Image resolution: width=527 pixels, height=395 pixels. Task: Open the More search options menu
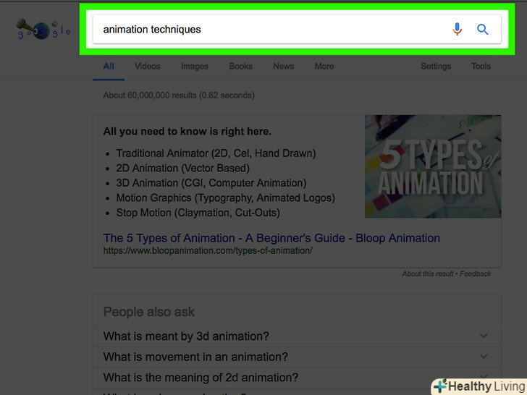pos(324,67)
